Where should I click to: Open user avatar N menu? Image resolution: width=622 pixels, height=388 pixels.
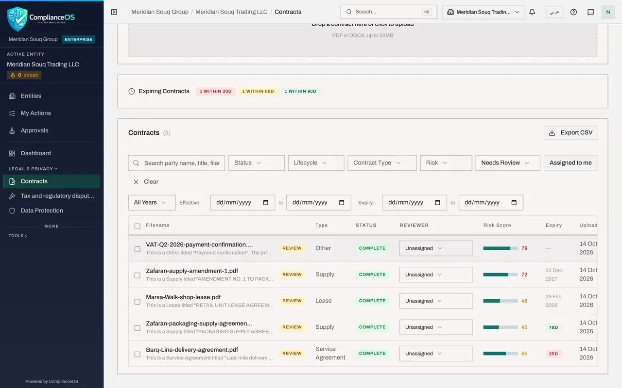pyautogui.click(x=608, y=12)
